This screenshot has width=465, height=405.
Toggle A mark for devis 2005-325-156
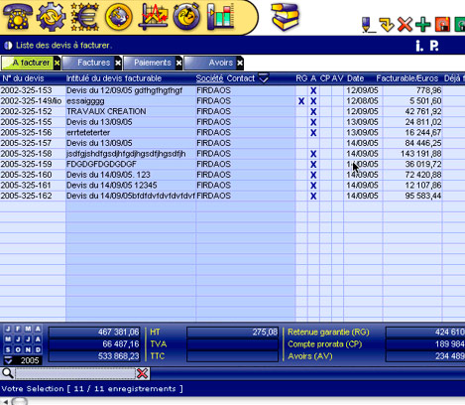coord(313,133)
